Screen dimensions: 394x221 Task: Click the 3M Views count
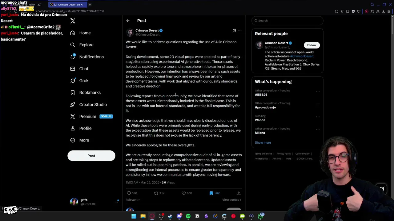point(168,183)
